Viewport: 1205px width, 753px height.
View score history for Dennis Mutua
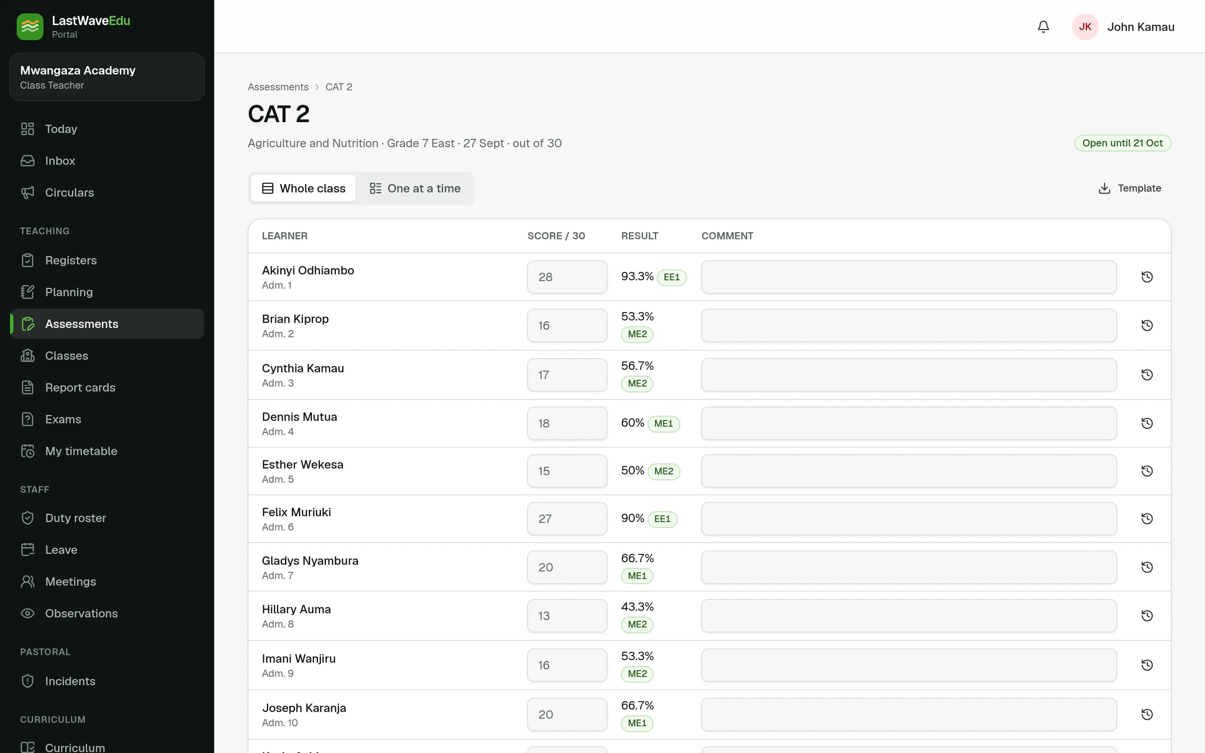[1147, 423]
